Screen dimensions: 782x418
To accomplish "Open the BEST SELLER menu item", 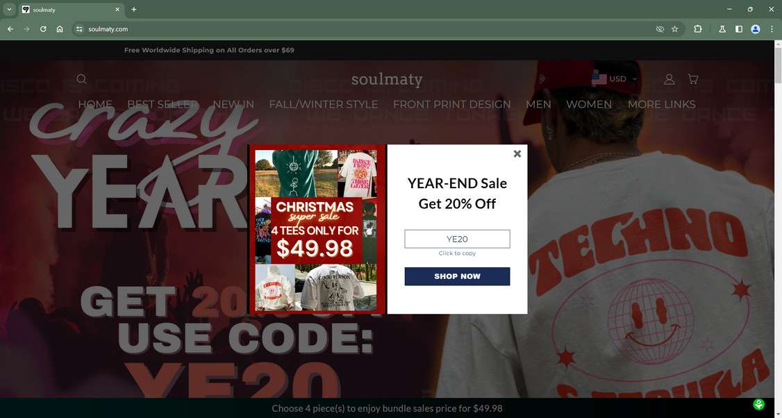I will [163, 104].
